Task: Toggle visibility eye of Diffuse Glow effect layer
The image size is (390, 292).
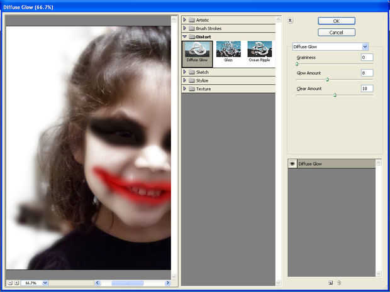Action: point(292,164)
